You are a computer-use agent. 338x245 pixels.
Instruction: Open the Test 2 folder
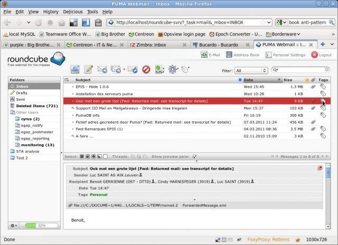point(34,158)
